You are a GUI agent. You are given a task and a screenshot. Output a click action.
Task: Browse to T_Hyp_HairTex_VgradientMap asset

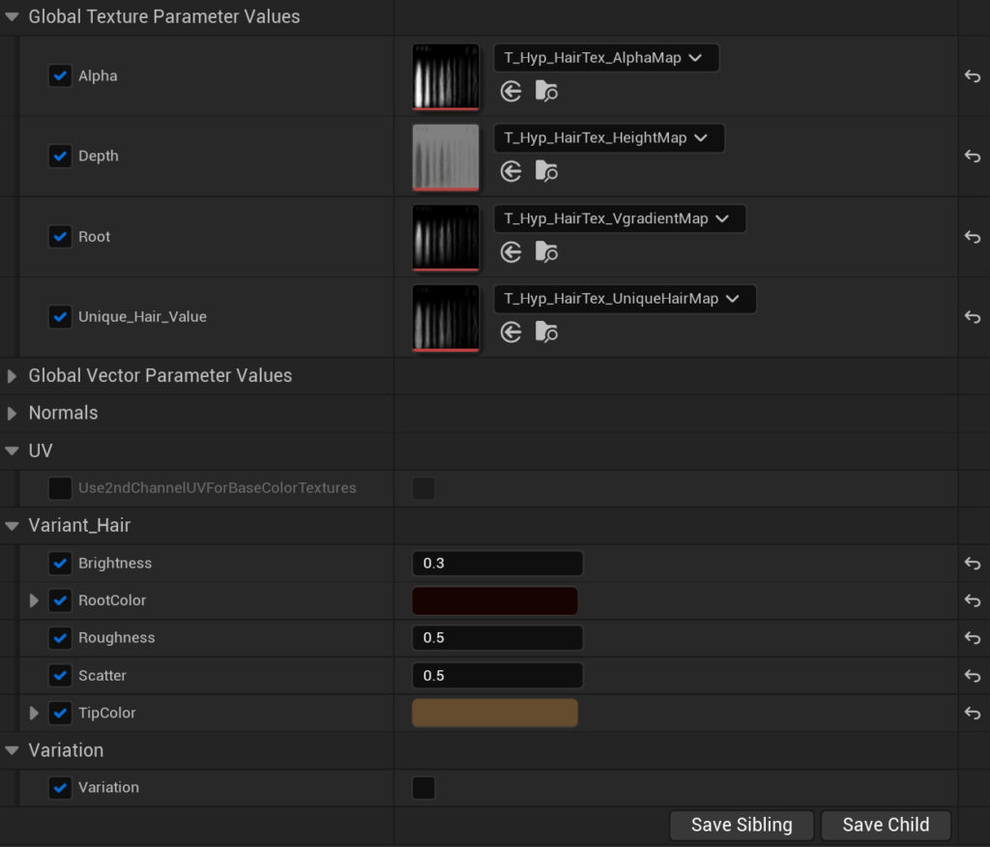(x=546, y=251)
